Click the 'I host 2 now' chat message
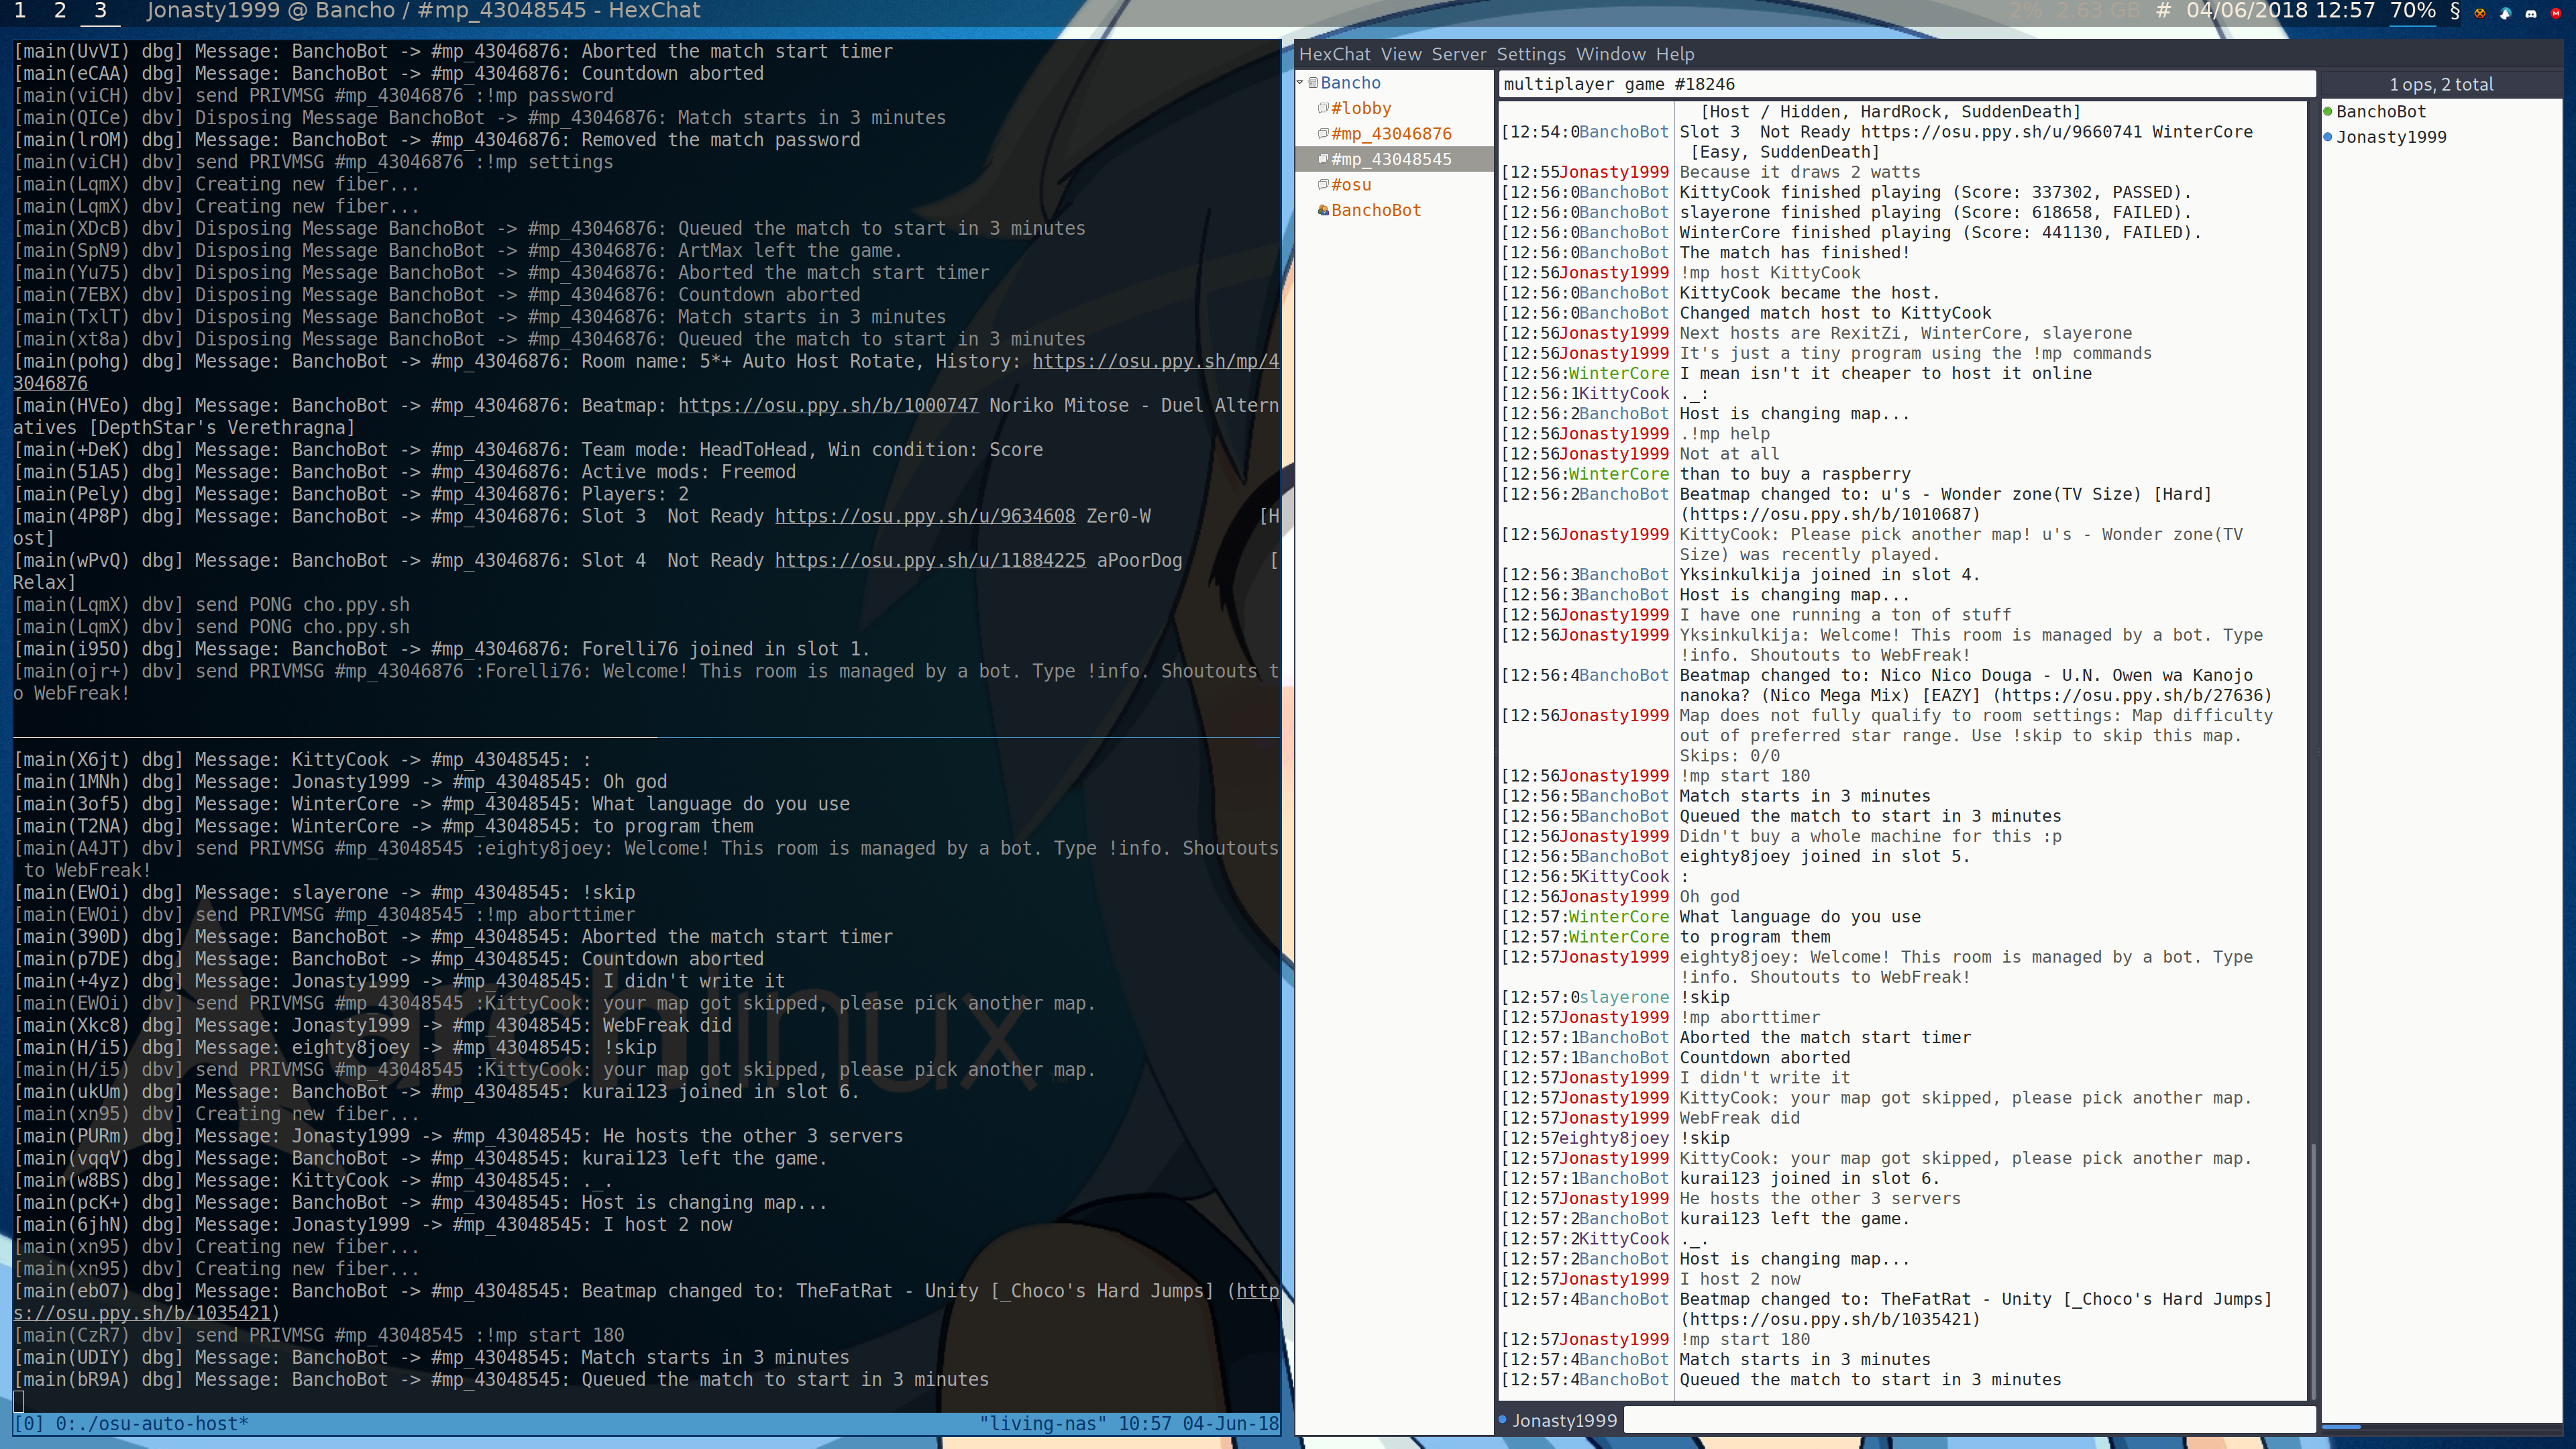The height and width of the screenshot is (1449, 2576). [x=1739, y=1279]
